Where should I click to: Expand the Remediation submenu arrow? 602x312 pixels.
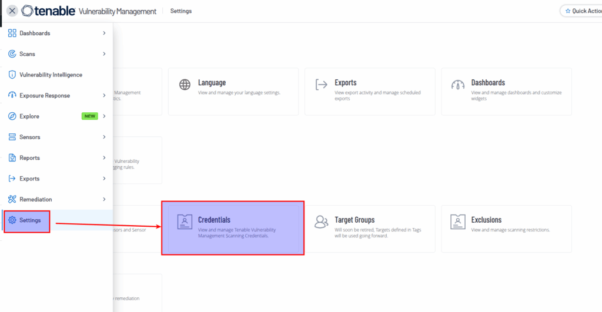(x=104, y=199)
